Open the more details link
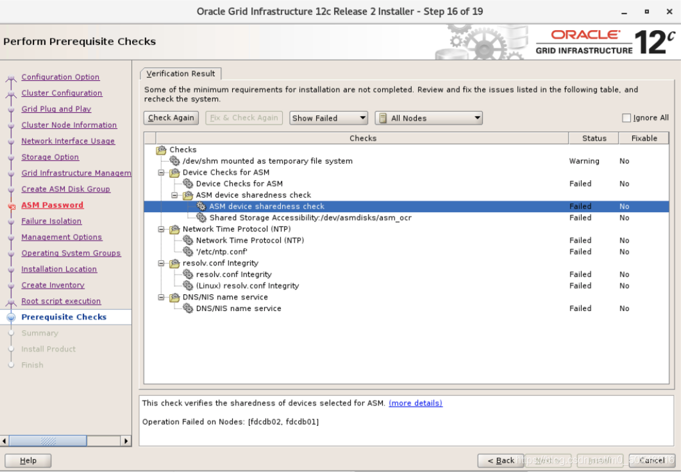The height and width of the screenshot is (472, 681). [x=416, y=403]
